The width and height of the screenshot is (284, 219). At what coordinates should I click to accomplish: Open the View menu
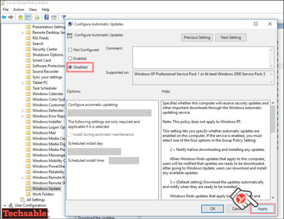[33, 9]
